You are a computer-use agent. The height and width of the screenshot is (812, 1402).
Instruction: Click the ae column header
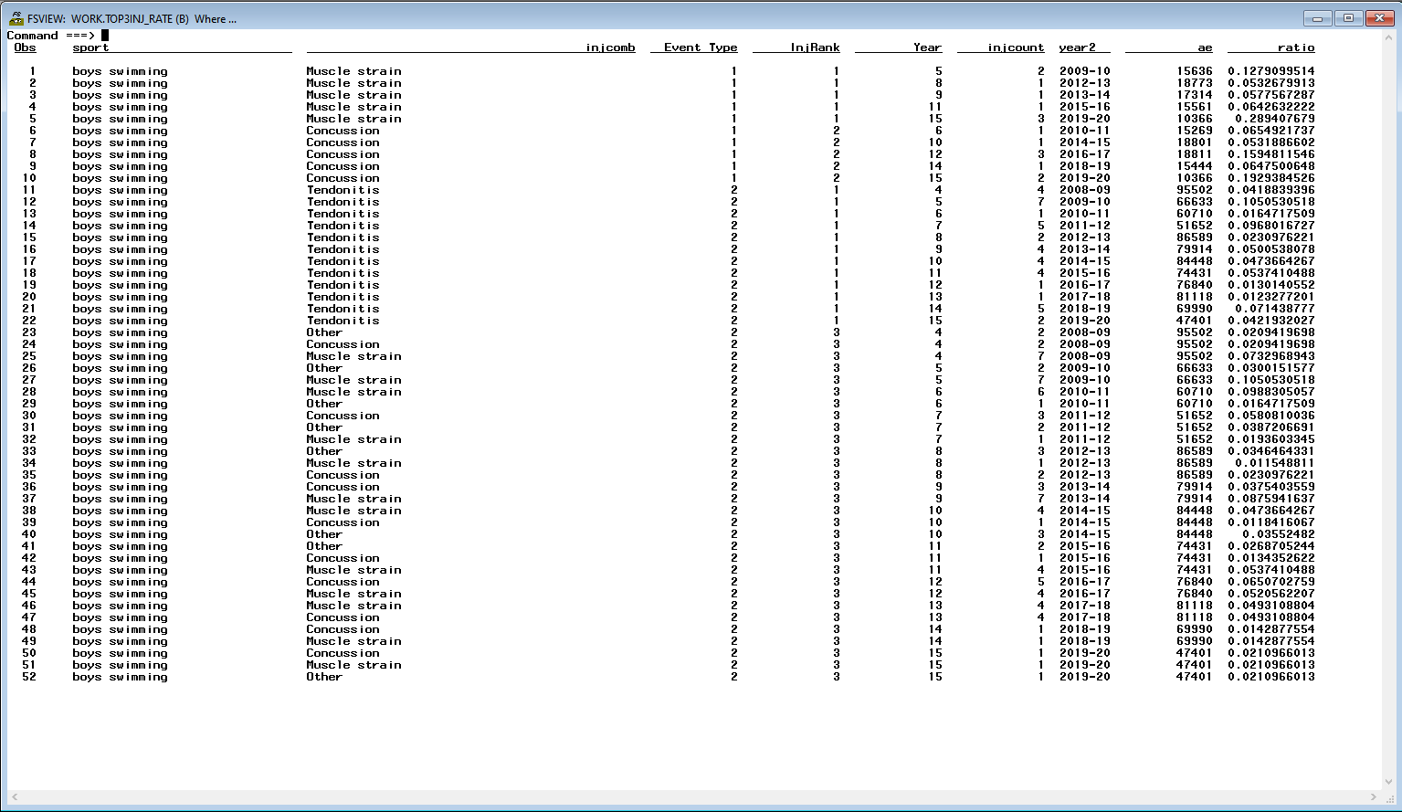tap(1205, 47)
